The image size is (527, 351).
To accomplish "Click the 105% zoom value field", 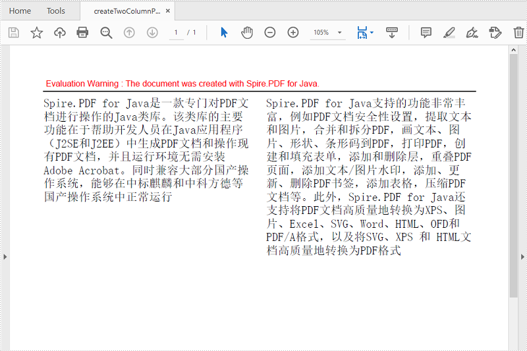I will (x=321, y=32).
